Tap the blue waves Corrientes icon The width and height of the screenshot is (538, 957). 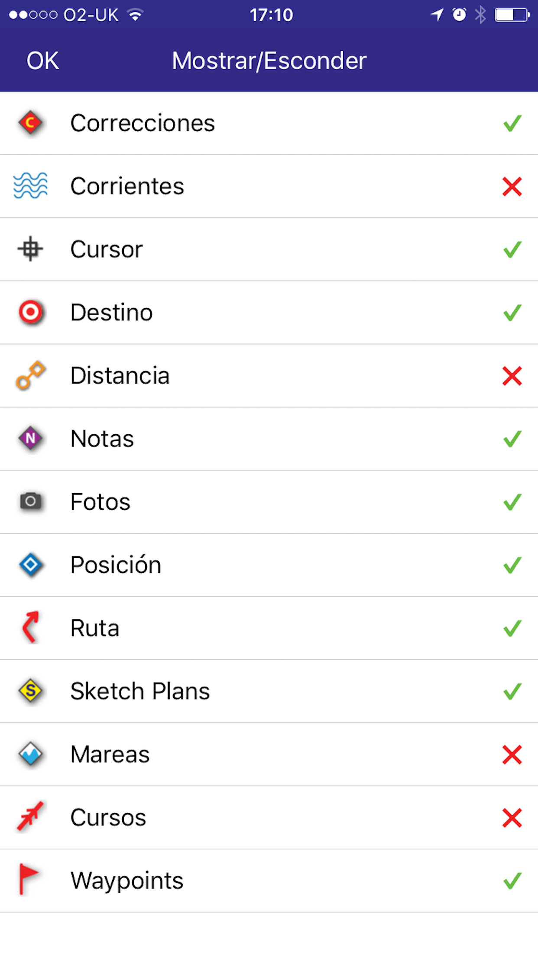30,186
